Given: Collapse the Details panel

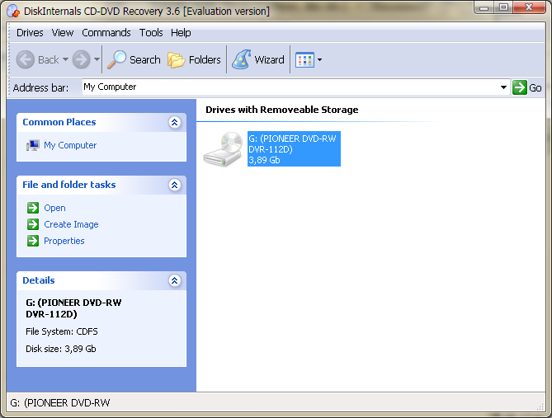Looking at the screenshot, I should 174,280.
